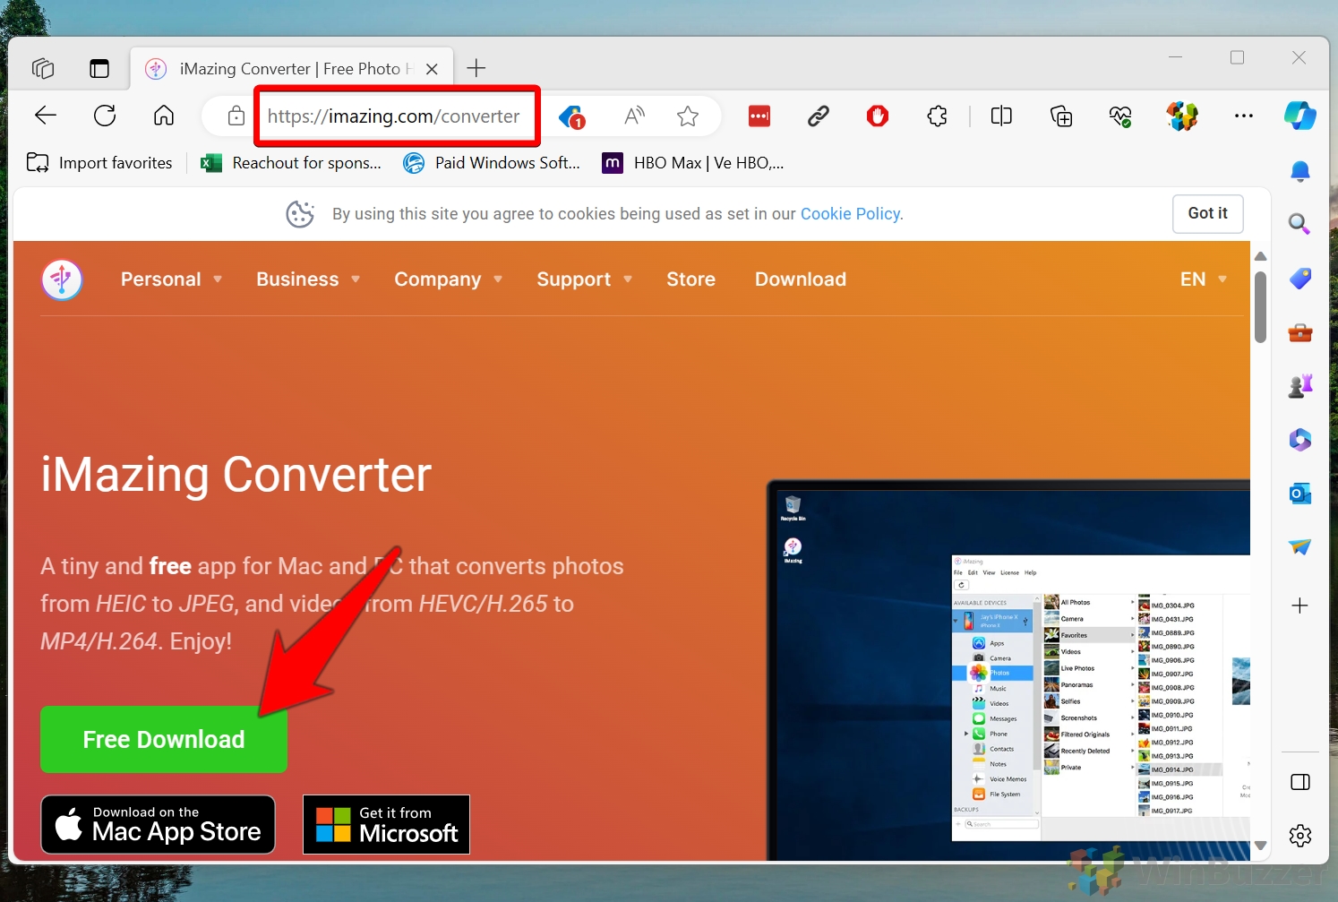Toggle the vertical tabs icon
1338x902 pixels.
[x=99, y=68]
